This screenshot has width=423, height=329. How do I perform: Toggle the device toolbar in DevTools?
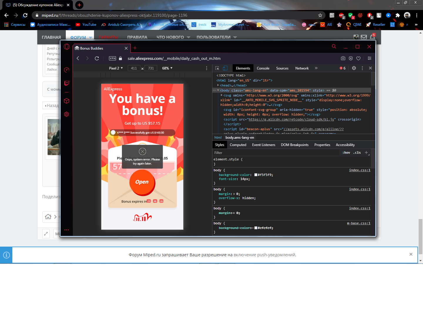pos(225,68)
